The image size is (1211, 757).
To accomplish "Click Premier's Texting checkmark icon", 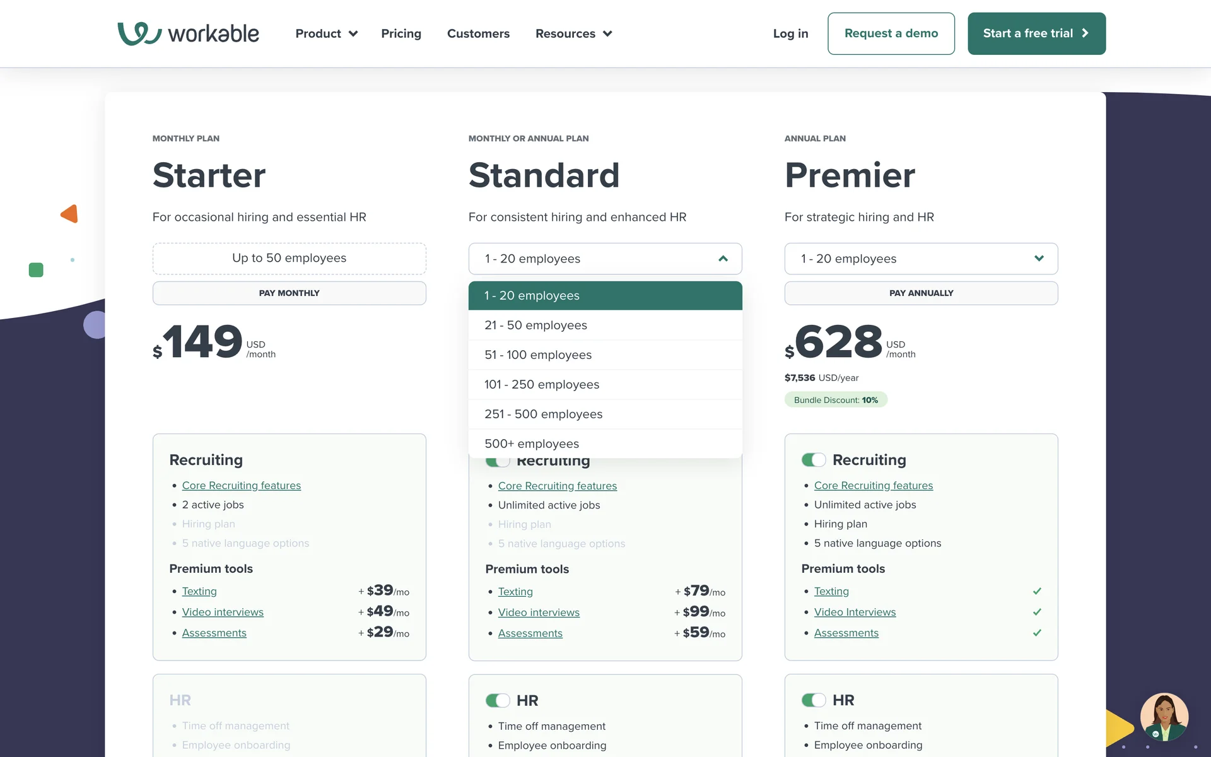I will coord(1037,591).
